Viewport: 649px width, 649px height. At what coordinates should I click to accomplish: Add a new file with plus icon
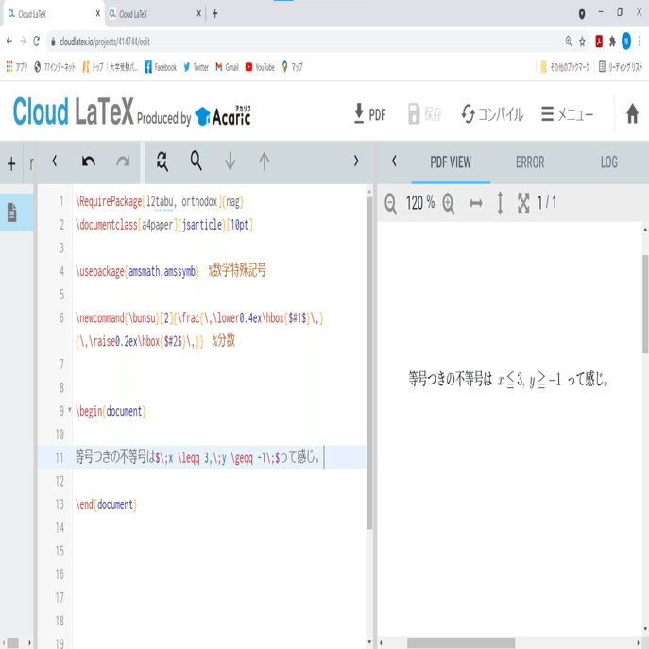click(11, 164)
